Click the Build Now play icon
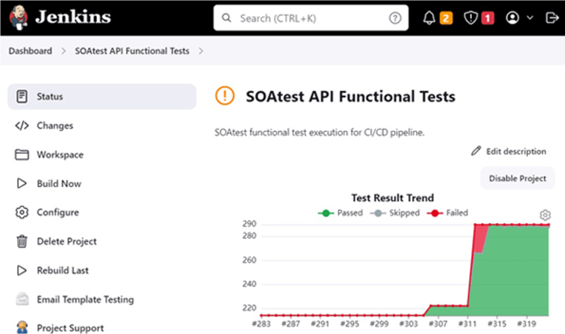The height and width of the screenshot is (334, 565). (x=21, y=183)
